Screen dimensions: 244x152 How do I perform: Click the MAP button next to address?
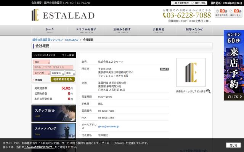click(164, 69)
